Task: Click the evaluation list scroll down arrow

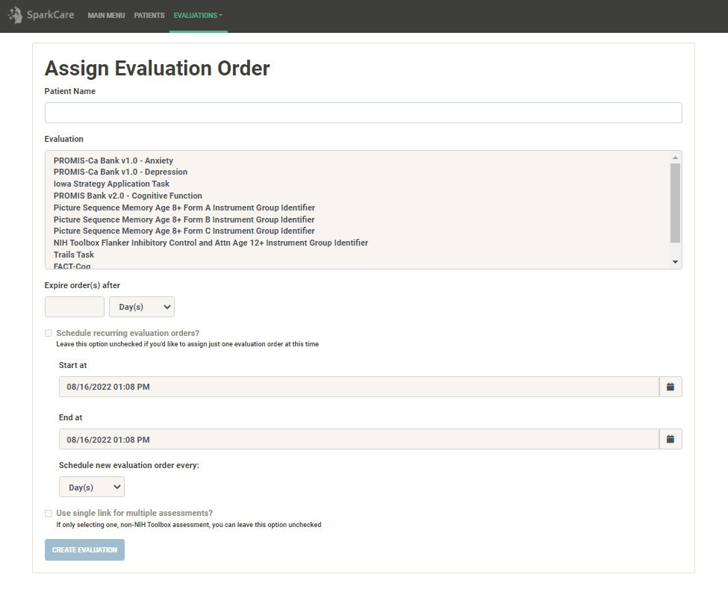Action: point(675,262)
